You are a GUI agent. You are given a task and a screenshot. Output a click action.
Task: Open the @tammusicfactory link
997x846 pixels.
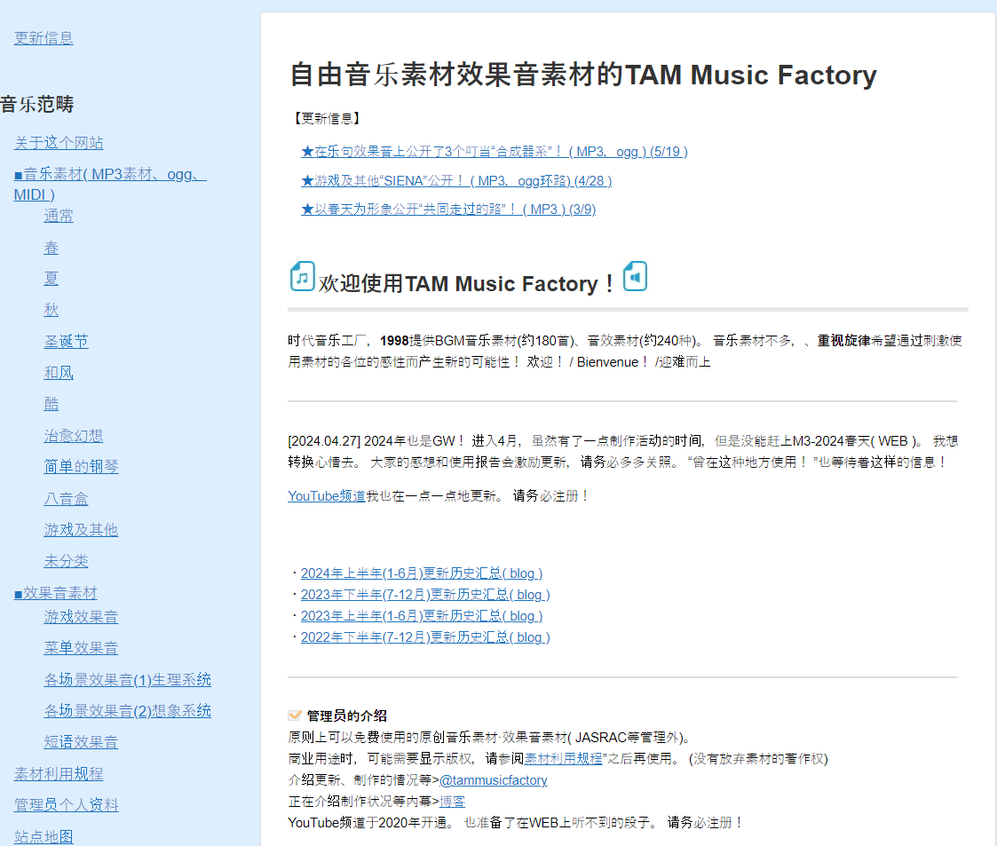[494, 780]
